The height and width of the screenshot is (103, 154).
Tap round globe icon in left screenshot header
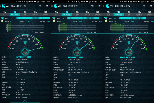pos(47,6)
